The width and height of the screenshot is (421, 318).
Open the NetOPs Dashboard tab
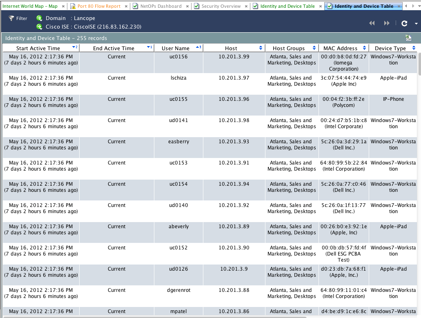(160, 6)
